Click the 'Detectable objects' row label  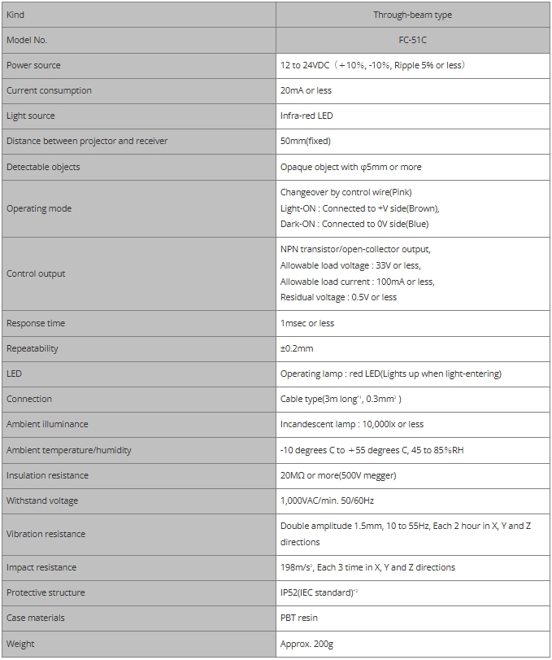pyautogui.click(x=43, y=167)
